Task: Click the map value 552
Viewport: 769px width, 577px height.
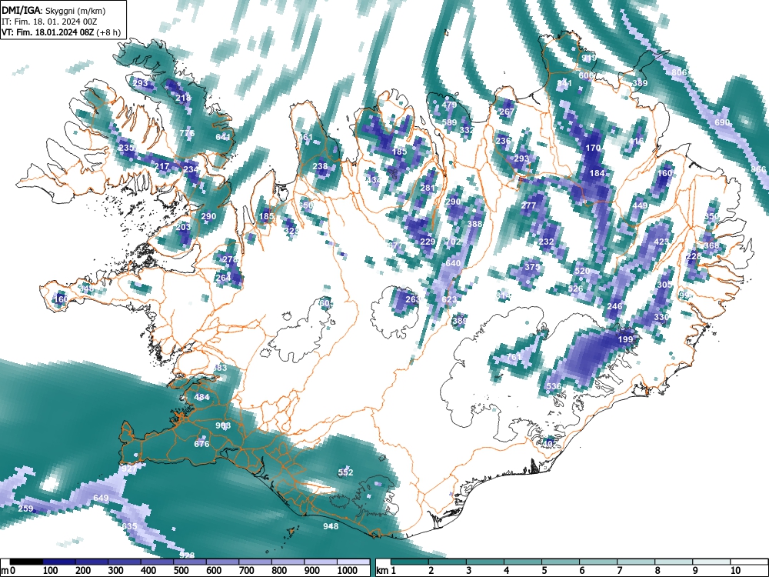Action: point(345,472)
